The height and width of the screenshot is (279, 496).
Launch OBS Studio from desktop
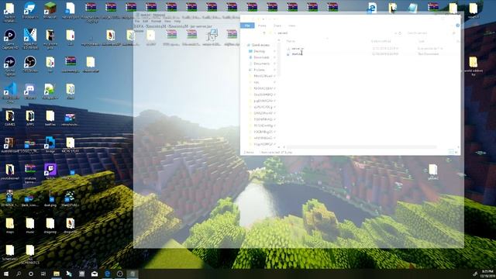tap(30, 64)
